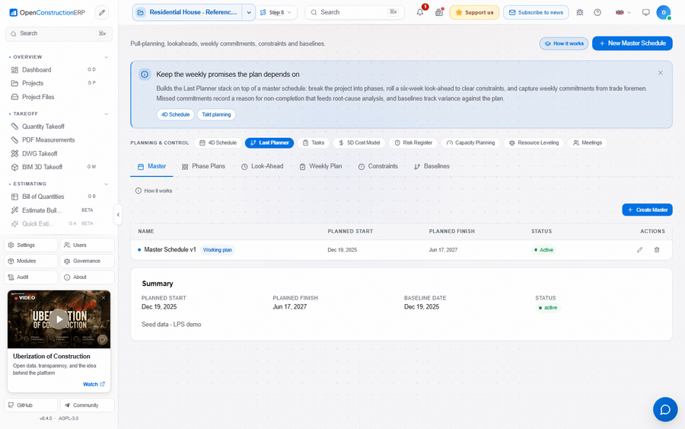Open the notifications bell
Screen dimensions: 685x429
coord(420,12)
